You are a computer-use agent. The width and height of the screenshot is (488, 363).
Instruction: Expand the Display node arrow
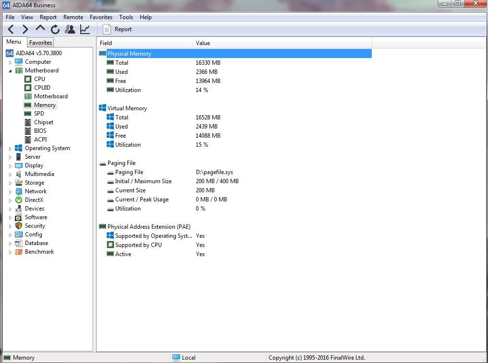[10, 166]
